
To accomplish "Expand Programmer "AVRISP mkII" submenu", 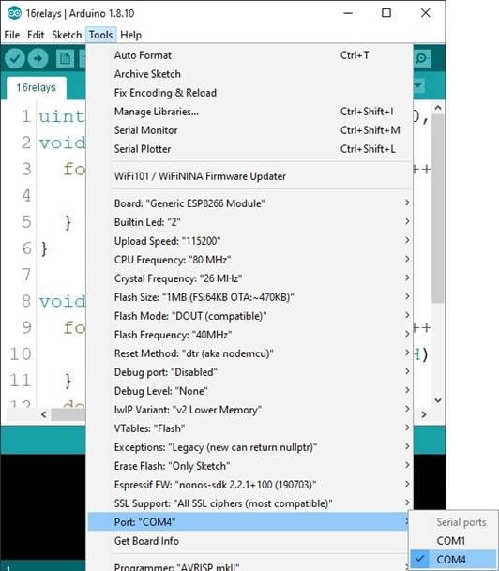I will click(249, 566).
